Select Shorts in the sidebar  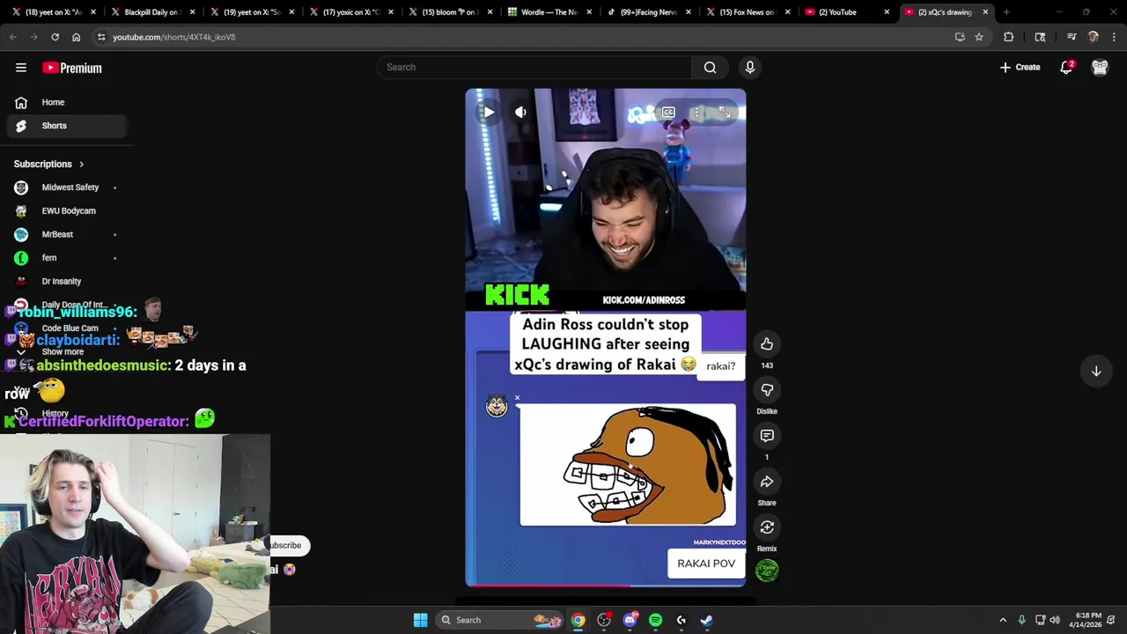(67, 126)
